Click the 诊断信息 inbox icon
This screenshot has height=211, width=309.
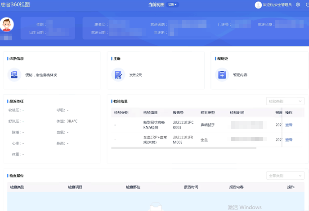point(14,75)
